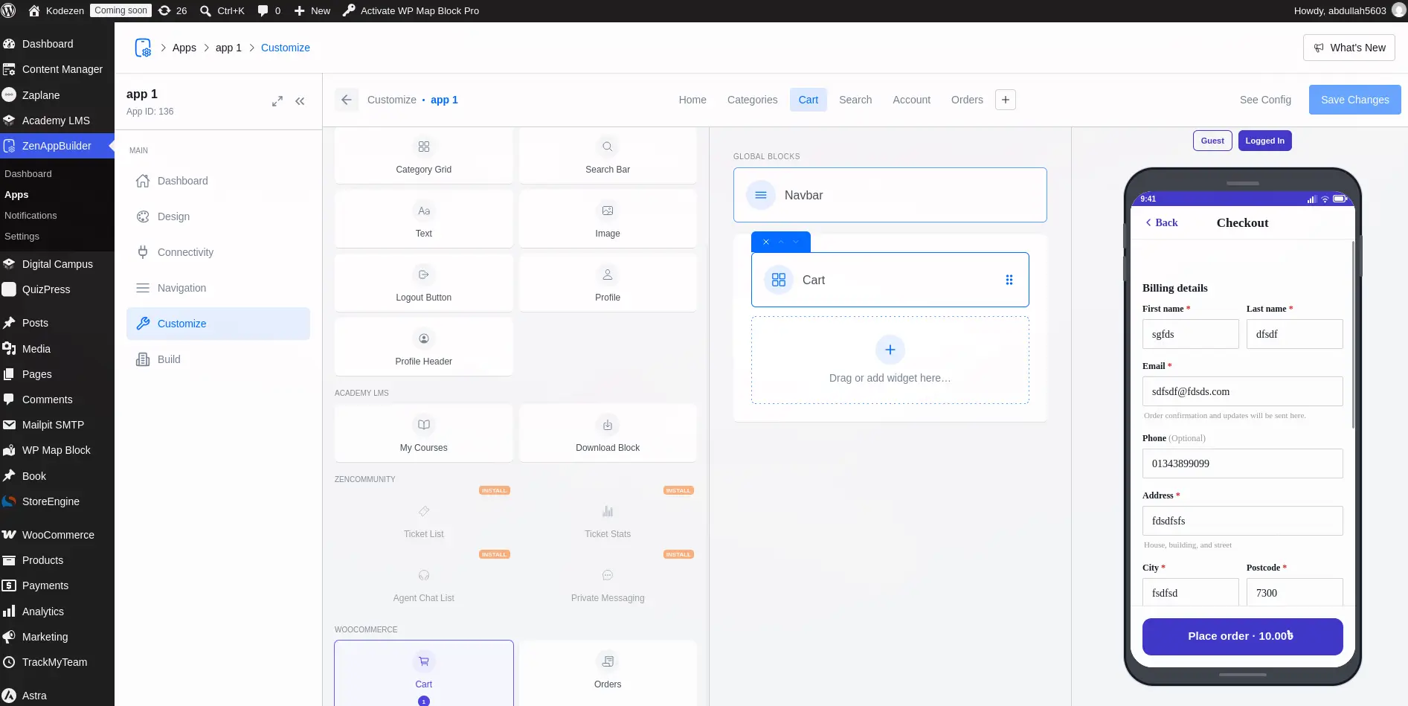Image resolution: width=1408 pixels, height=706 pixels.
Task: Open What's New button
Action: click(x=1349, y=48)
